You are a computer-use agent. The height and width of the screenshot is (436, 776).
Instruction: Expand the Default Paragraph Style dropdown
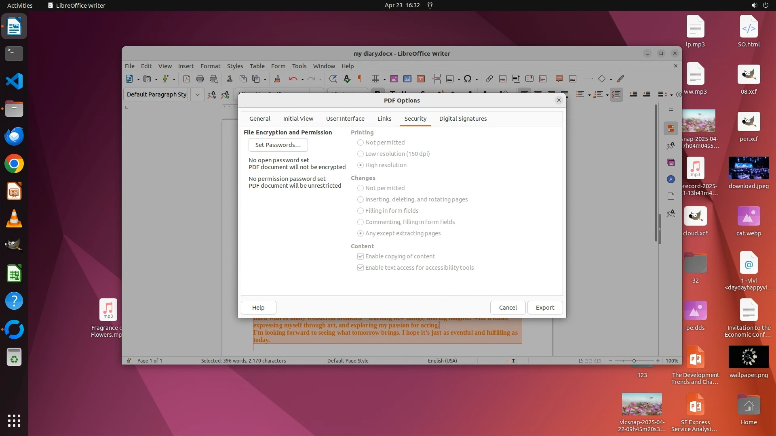click(197, 94)
